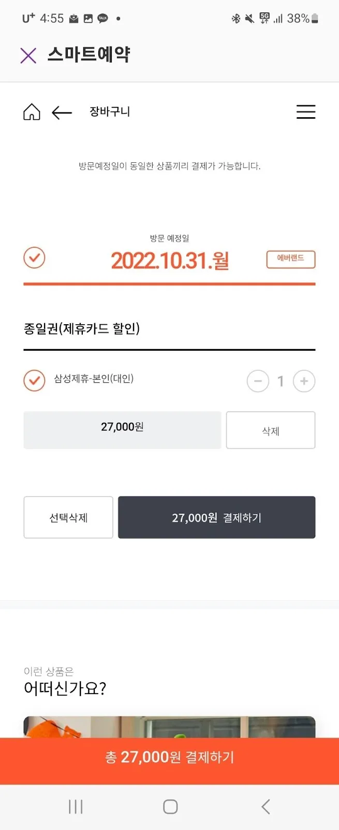The height and width of the screenshot is (830, 339).
Task: Uncheck the 삼성제휴-본인(대인) ticket item
Action: 34,380
